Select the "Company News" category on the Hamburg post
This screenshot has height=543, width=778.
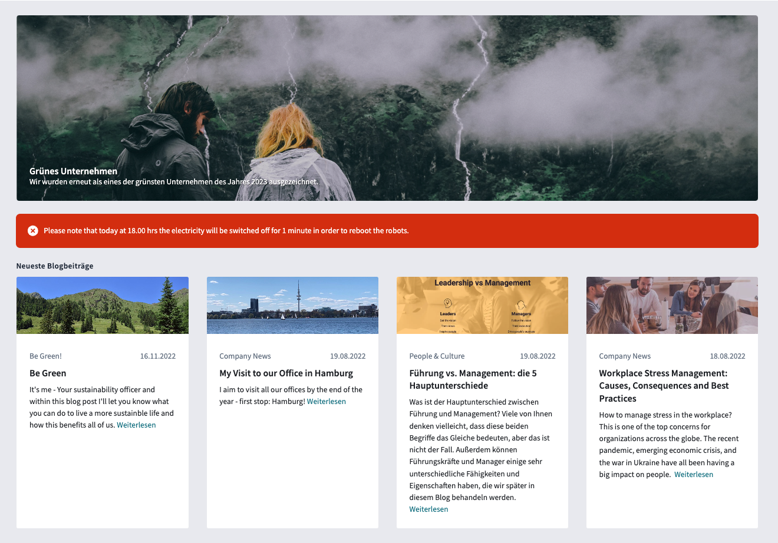245,356
